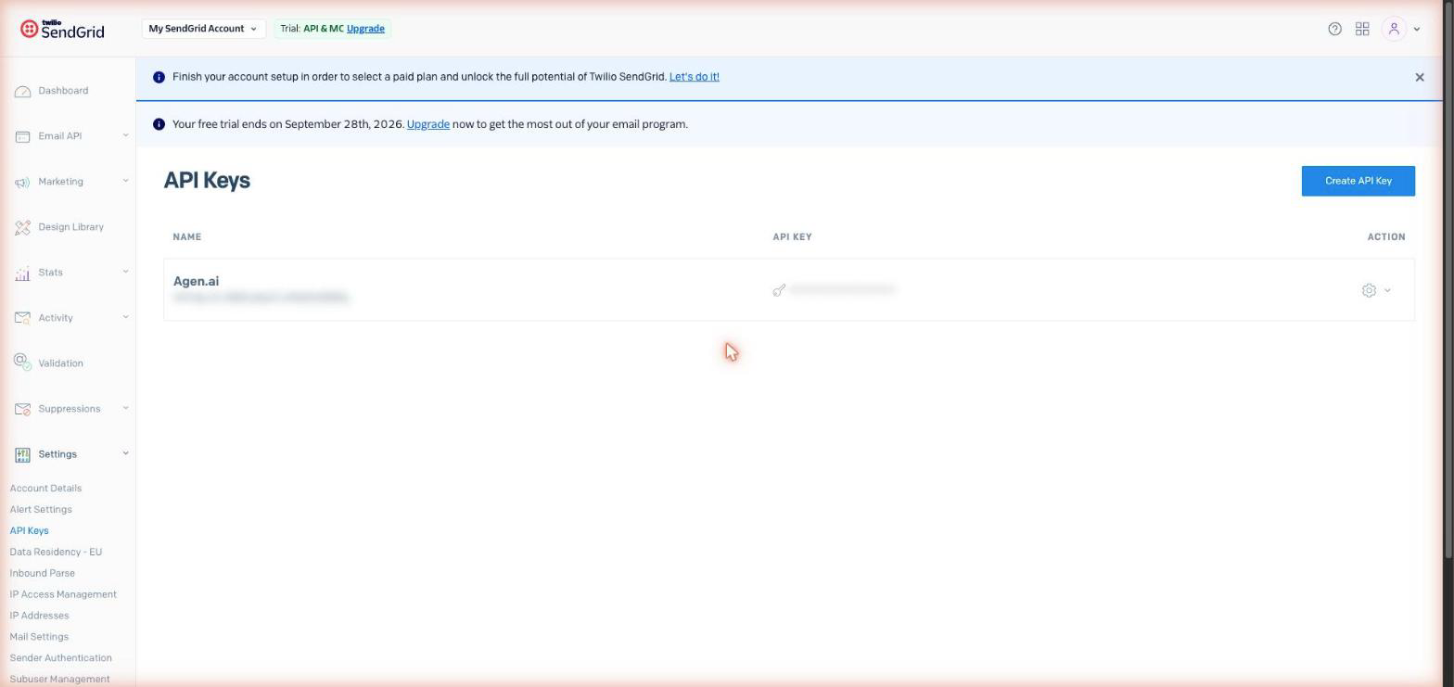The image size is (1454, 687).
Task: Click Upgrade link in the free trial notice
Action: [427, 124]
